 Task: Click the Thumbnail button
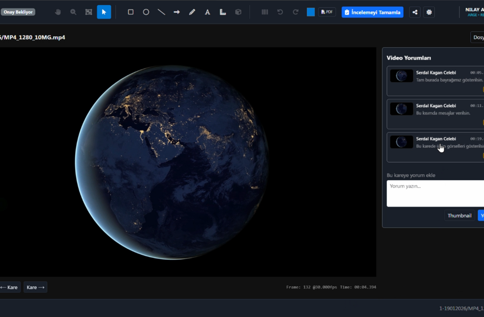459,215
